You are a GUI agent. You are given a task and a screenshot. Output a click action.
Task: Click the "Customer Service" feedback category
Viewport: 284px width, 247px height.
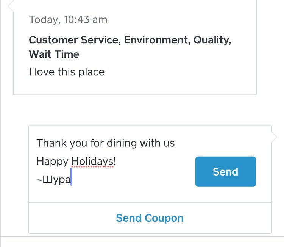(x=74, y=40)
